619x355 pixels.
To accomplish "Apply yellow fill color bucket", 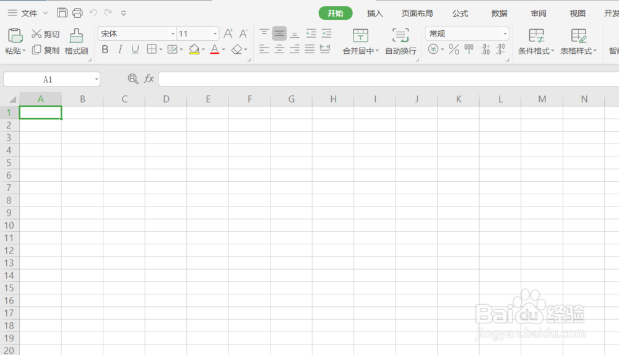I will point(194,49).
